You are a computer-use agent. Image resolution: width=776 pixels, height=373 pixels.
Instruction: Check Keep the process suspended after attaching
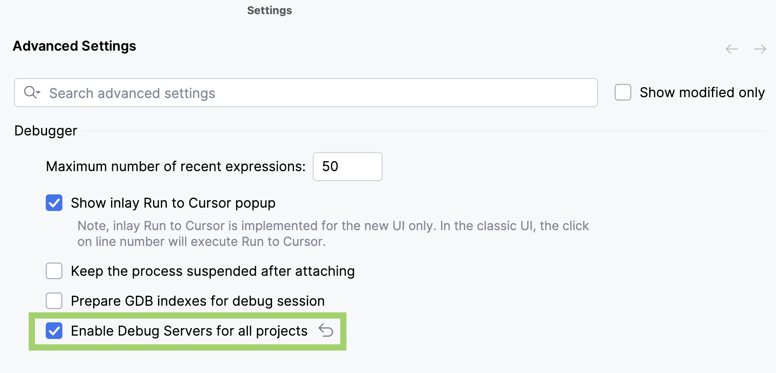pos(54,271)
